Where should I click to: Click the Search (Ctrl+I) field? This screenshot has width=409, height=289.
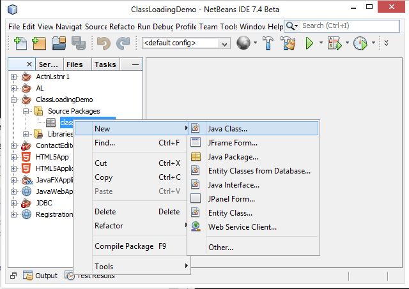click(350, 26)
